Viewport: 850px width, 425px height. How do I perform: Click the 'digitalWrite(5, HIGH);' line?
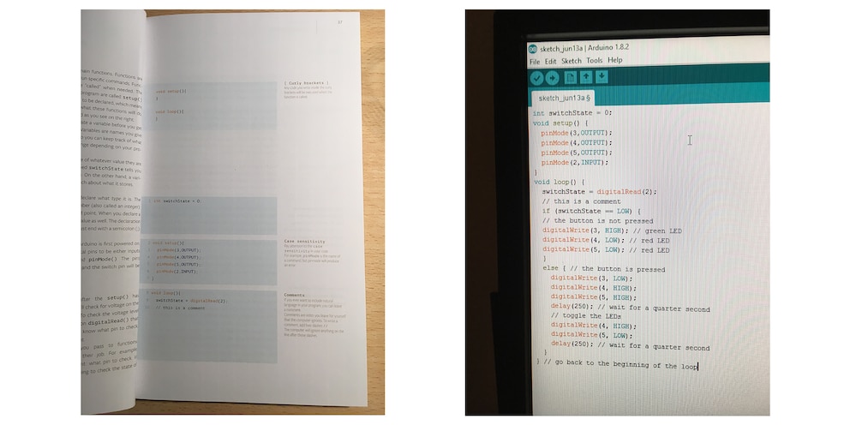[x=594, y=297]
